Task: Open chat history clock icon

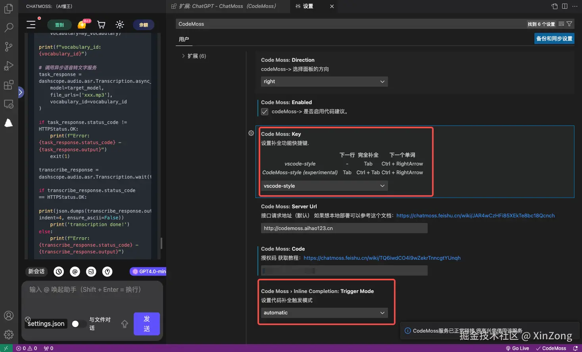Action: pyautogui.click(x=59, y=272)
